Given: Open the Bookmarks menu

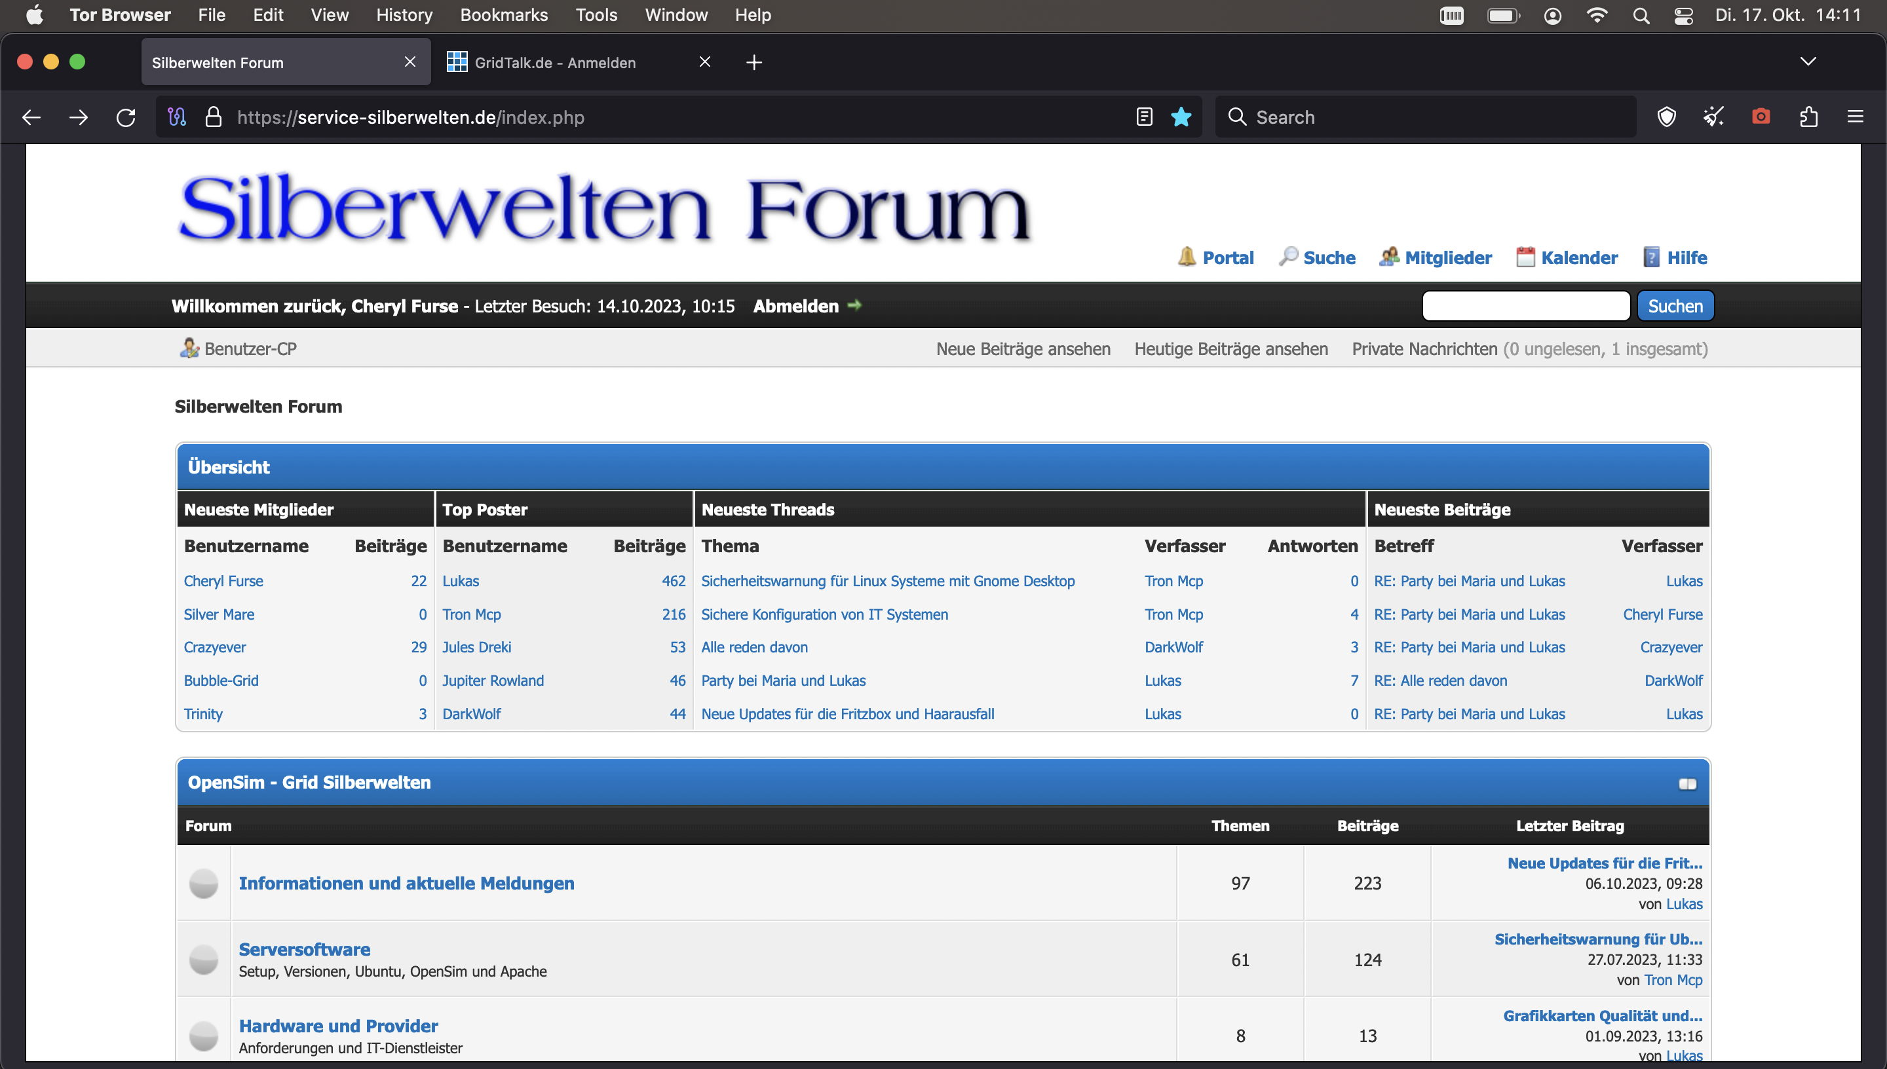Looking at the screenshot, I should (x=503, y=16).
